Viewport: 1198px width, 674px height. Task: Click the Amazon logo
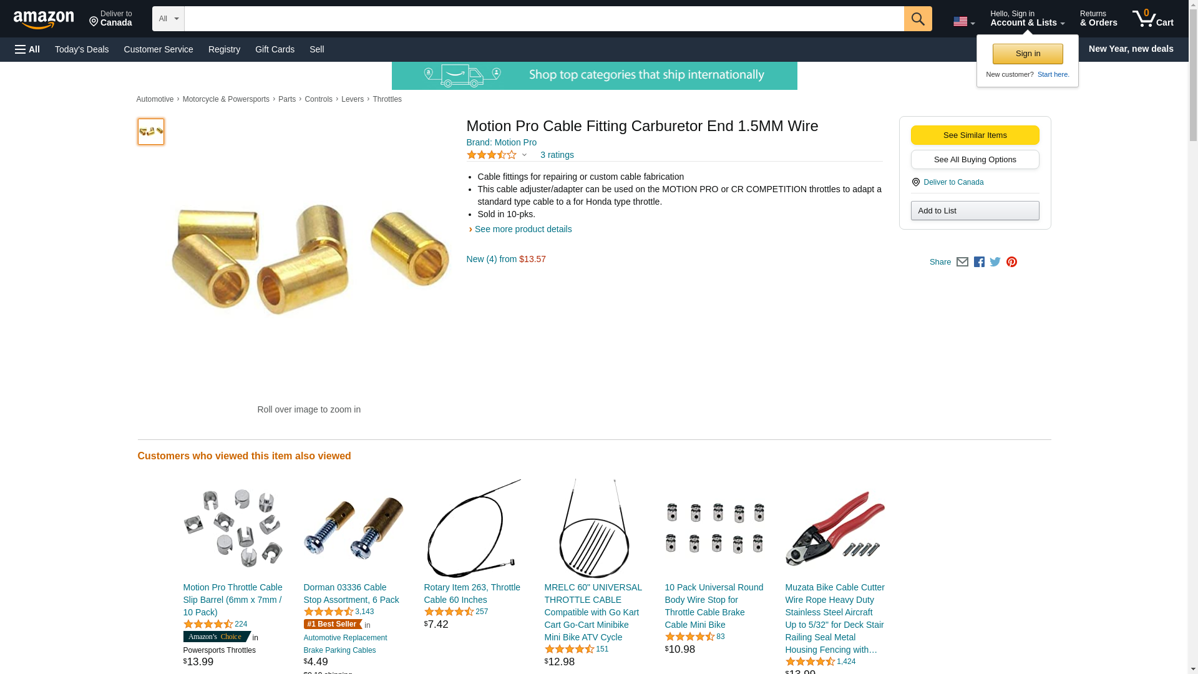click(44, 19)
